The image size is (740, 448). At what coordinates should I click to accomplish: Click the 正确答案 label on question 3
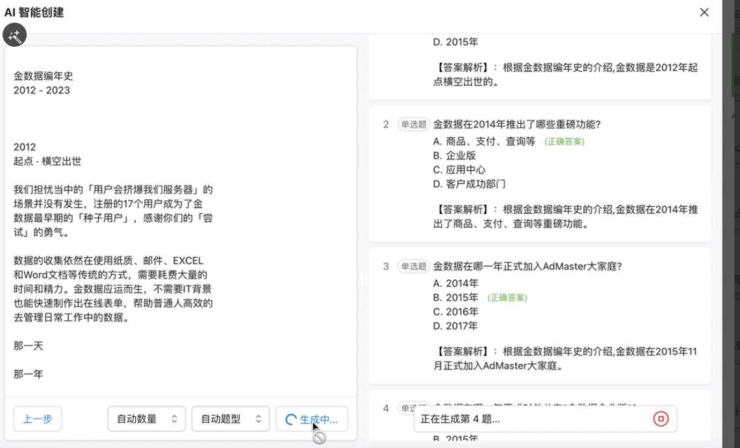[507, 298]
